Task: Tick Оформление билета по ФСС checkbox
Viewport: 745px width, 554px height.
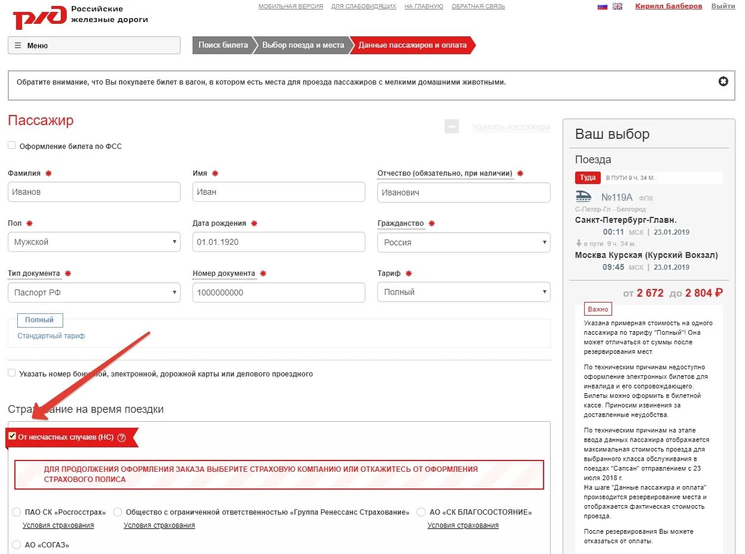Action: point(12,145)
